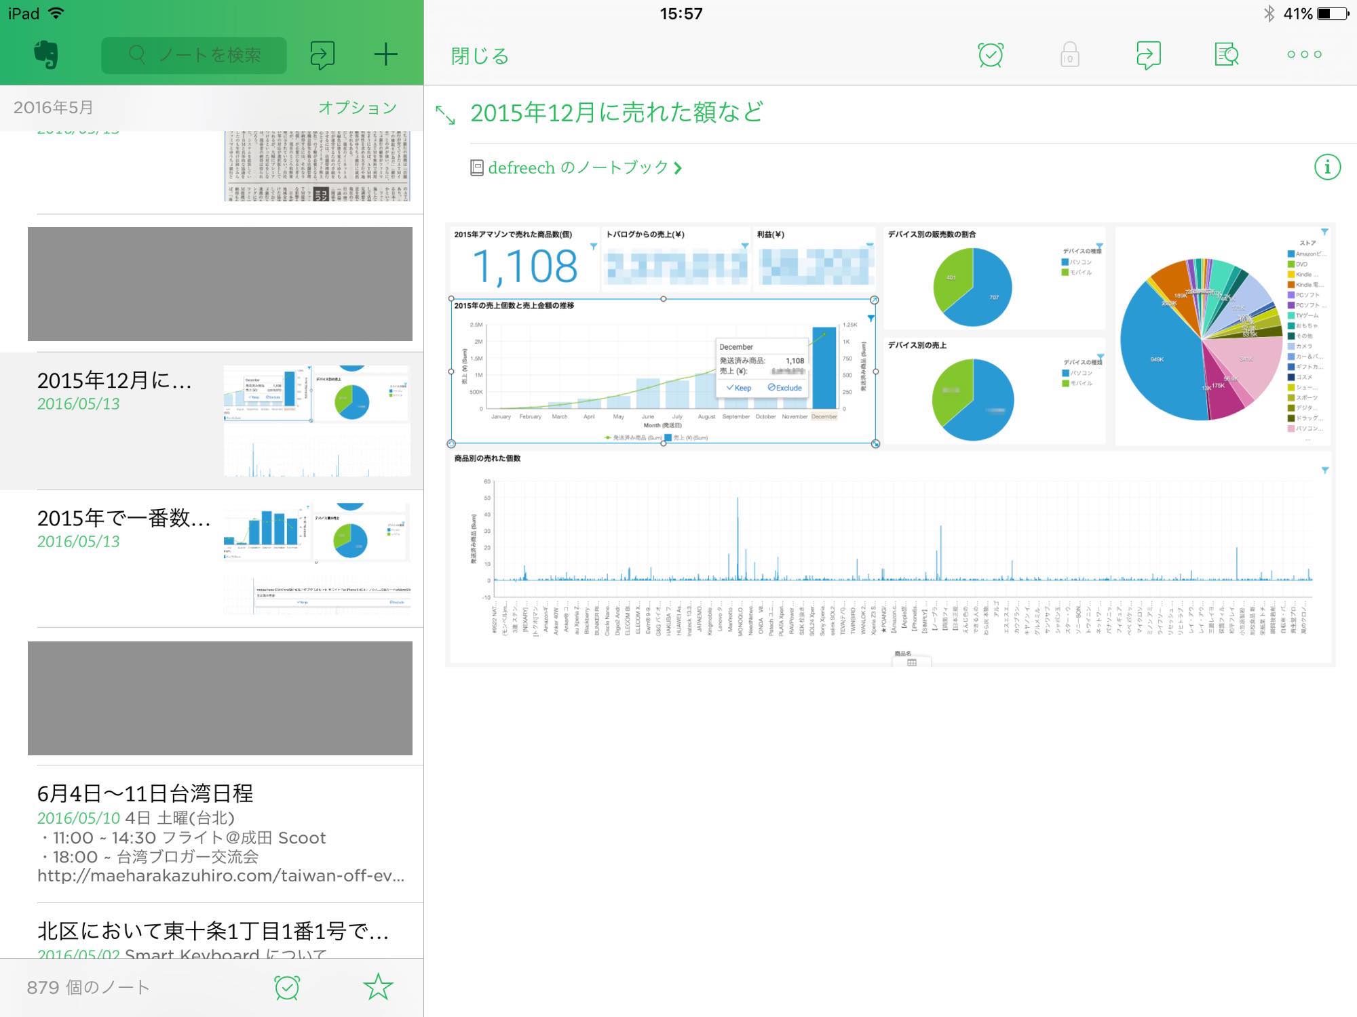Tap the ノートを検索 search field
1357x1017 pixels.
pos(194,55)
